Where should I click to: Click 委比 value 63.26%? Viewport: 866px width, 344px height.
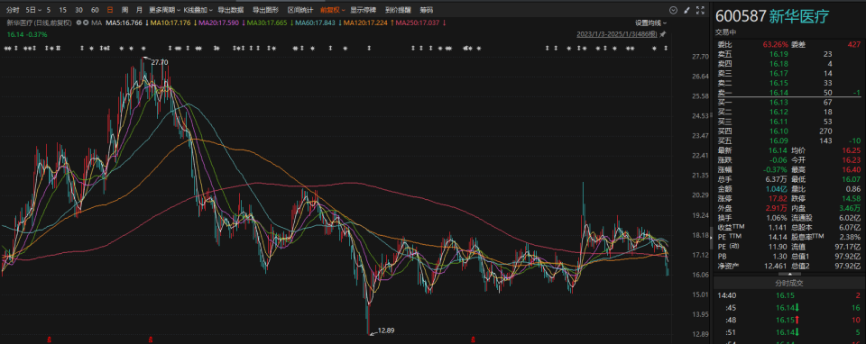coord(776,44)
